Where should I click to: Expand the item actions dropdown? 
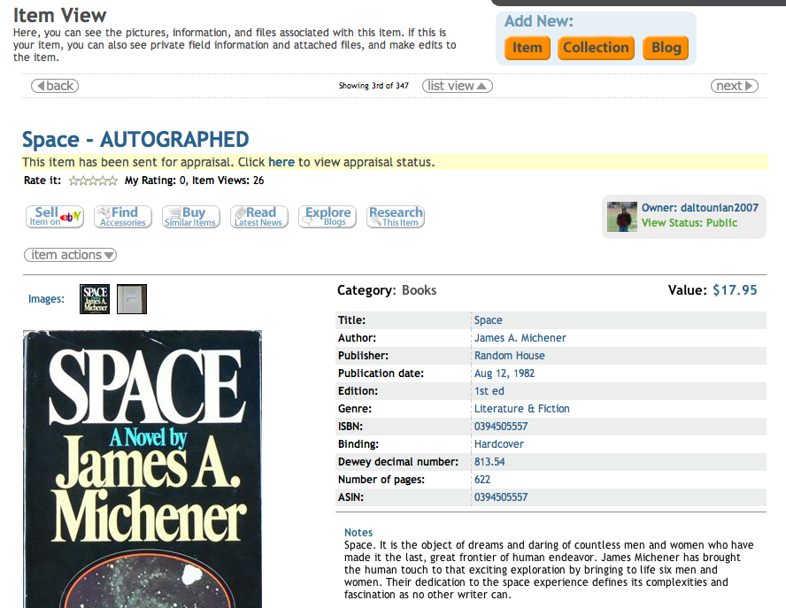(71, 255)
